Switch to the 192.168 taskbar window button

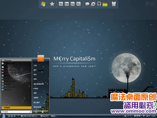[x=30, y=116]
